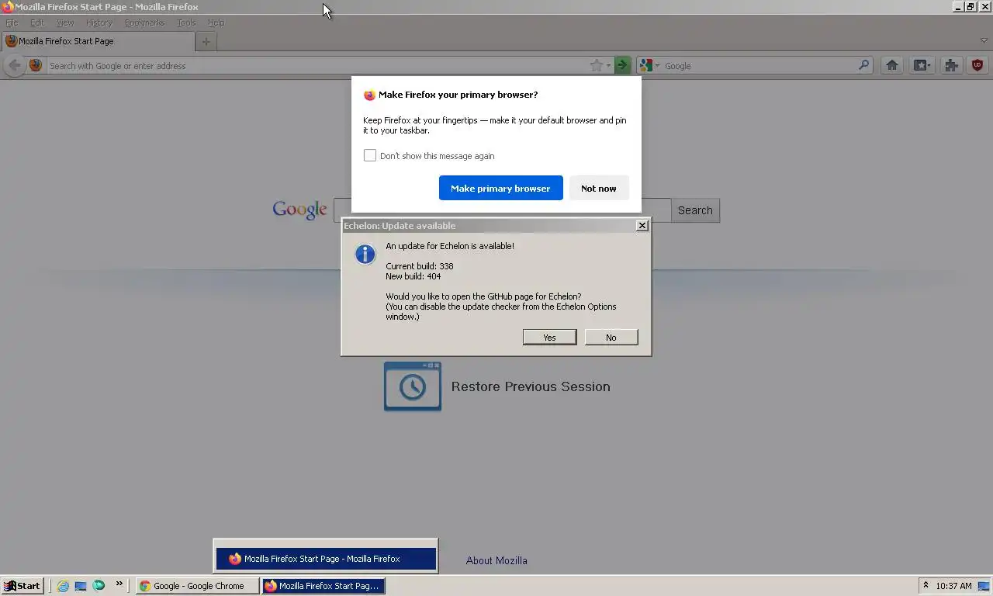Click Restore Previous Session text
993x596 pixels.
[531, 386]
